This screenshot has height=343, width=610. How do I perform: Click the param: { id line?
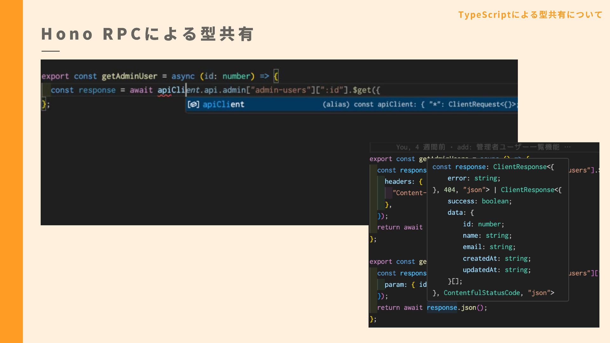pyautogui.click(x=405, y=285)
